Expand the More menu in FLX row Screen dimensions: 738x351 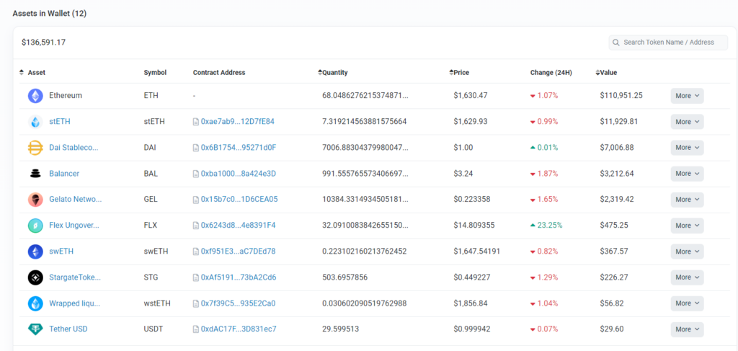687,226
